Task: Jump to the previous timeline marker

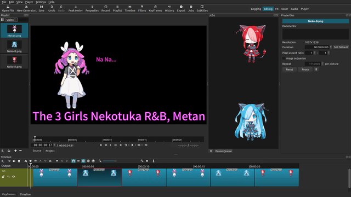Action: 62,161
